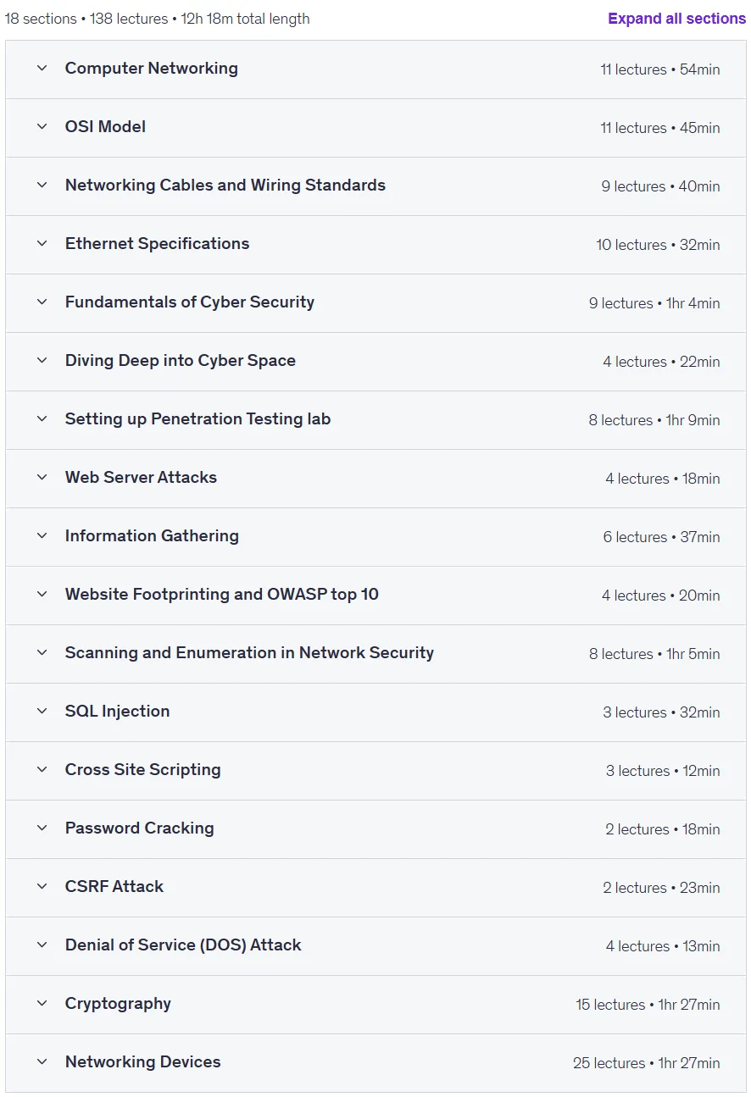Image resolution: width=751 pixels, height=1097 pixels.
Task: Open the Networking Cables and Wiring Standards section
Action: click(375, 186)
